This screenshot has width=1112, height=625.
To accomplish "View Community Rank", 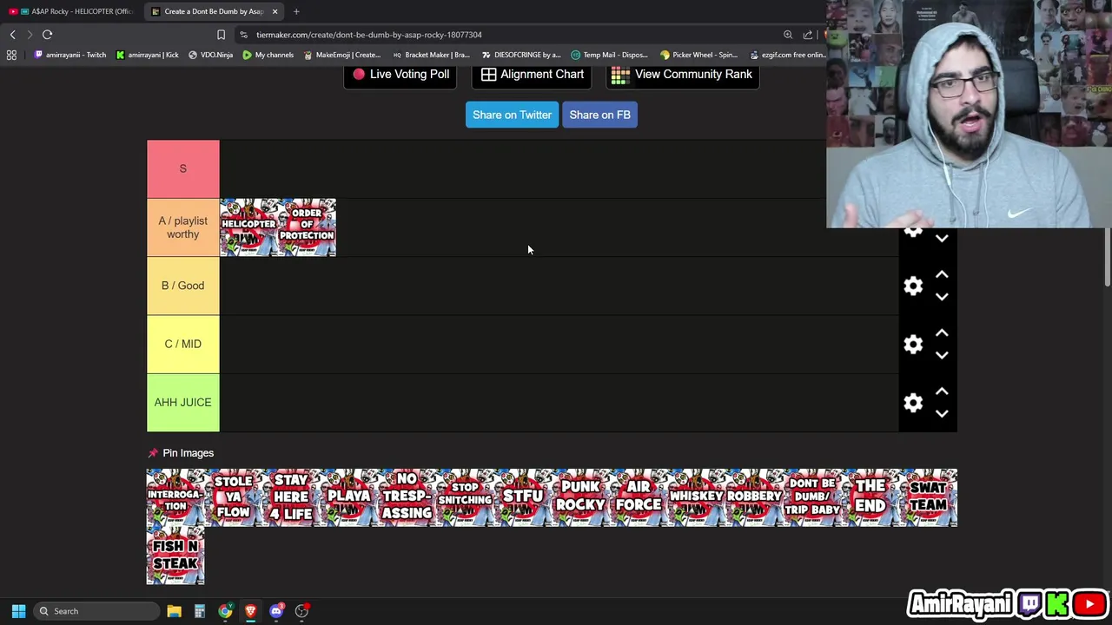I will point(682,75).
